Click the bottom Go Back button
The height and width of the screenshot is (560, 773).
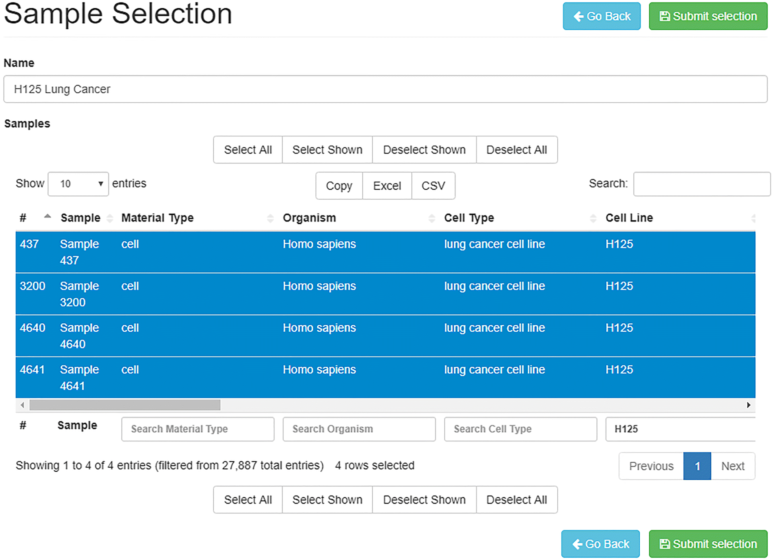(x=600, y=543)
